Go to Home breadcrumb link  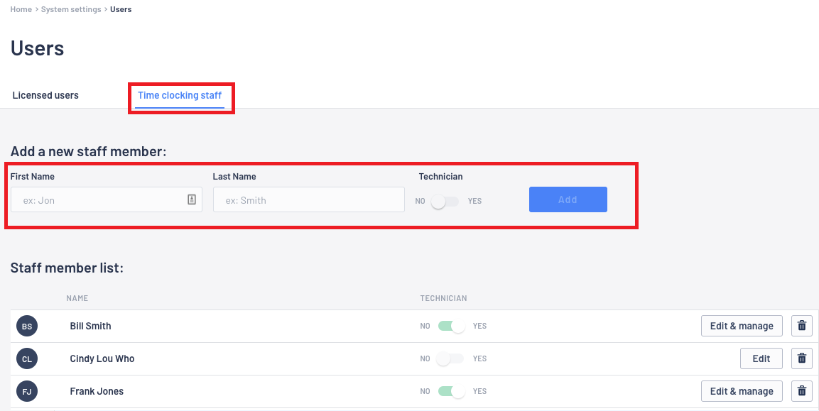click(21, 9)
